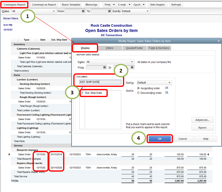The image size is (222, 192).
Task: Switch to the Display tab
Action: pos(85,48)
